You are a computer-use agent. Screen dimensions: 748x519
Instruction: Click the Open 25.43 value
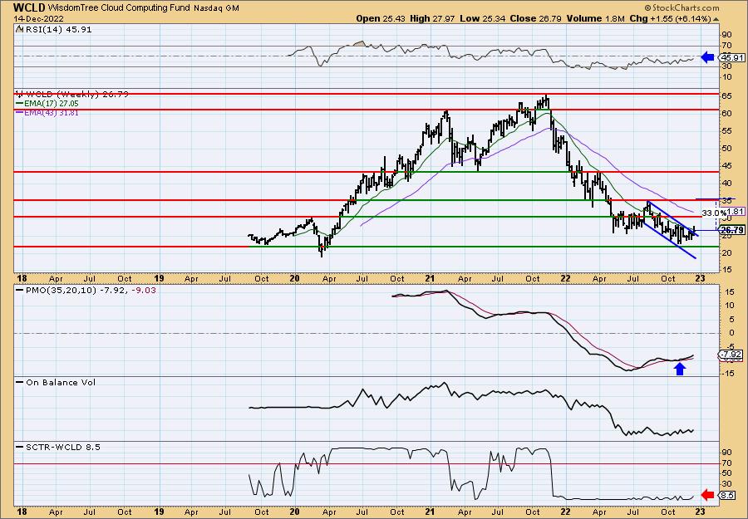(x=380, y=18)
